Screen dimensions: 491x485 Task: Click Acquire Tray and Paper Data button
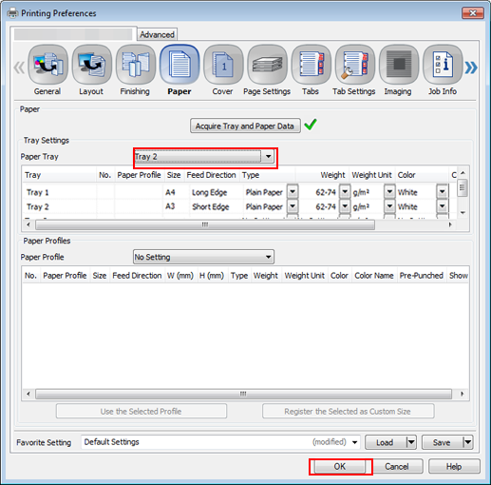[245, 126]
